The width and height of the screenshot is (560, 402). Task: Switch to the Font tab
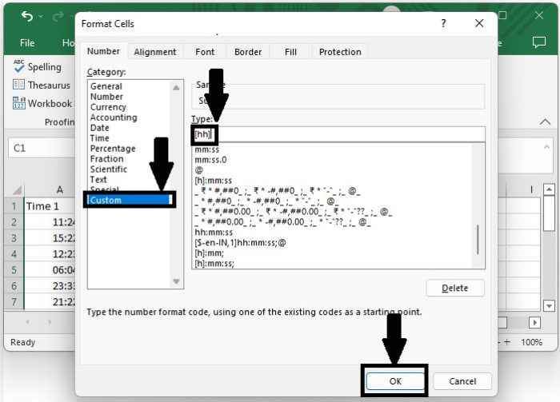[x=205, y=52]
